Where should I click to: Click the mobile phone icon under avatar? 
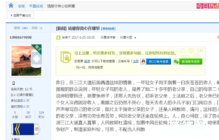[14, 83]
